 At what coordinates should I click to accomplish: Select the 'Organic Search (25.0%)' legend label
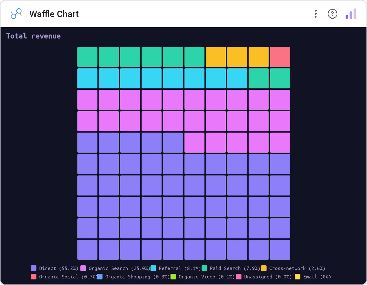[120, 268]
